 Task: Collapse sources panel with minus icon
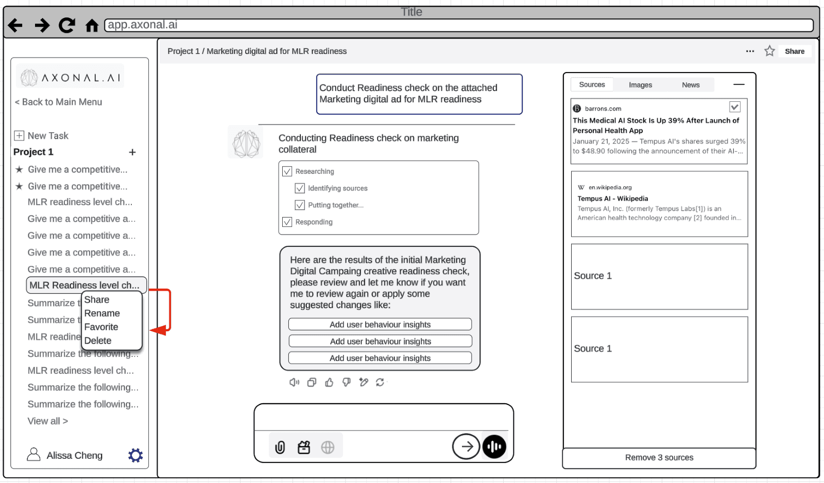tap(739, 84)
